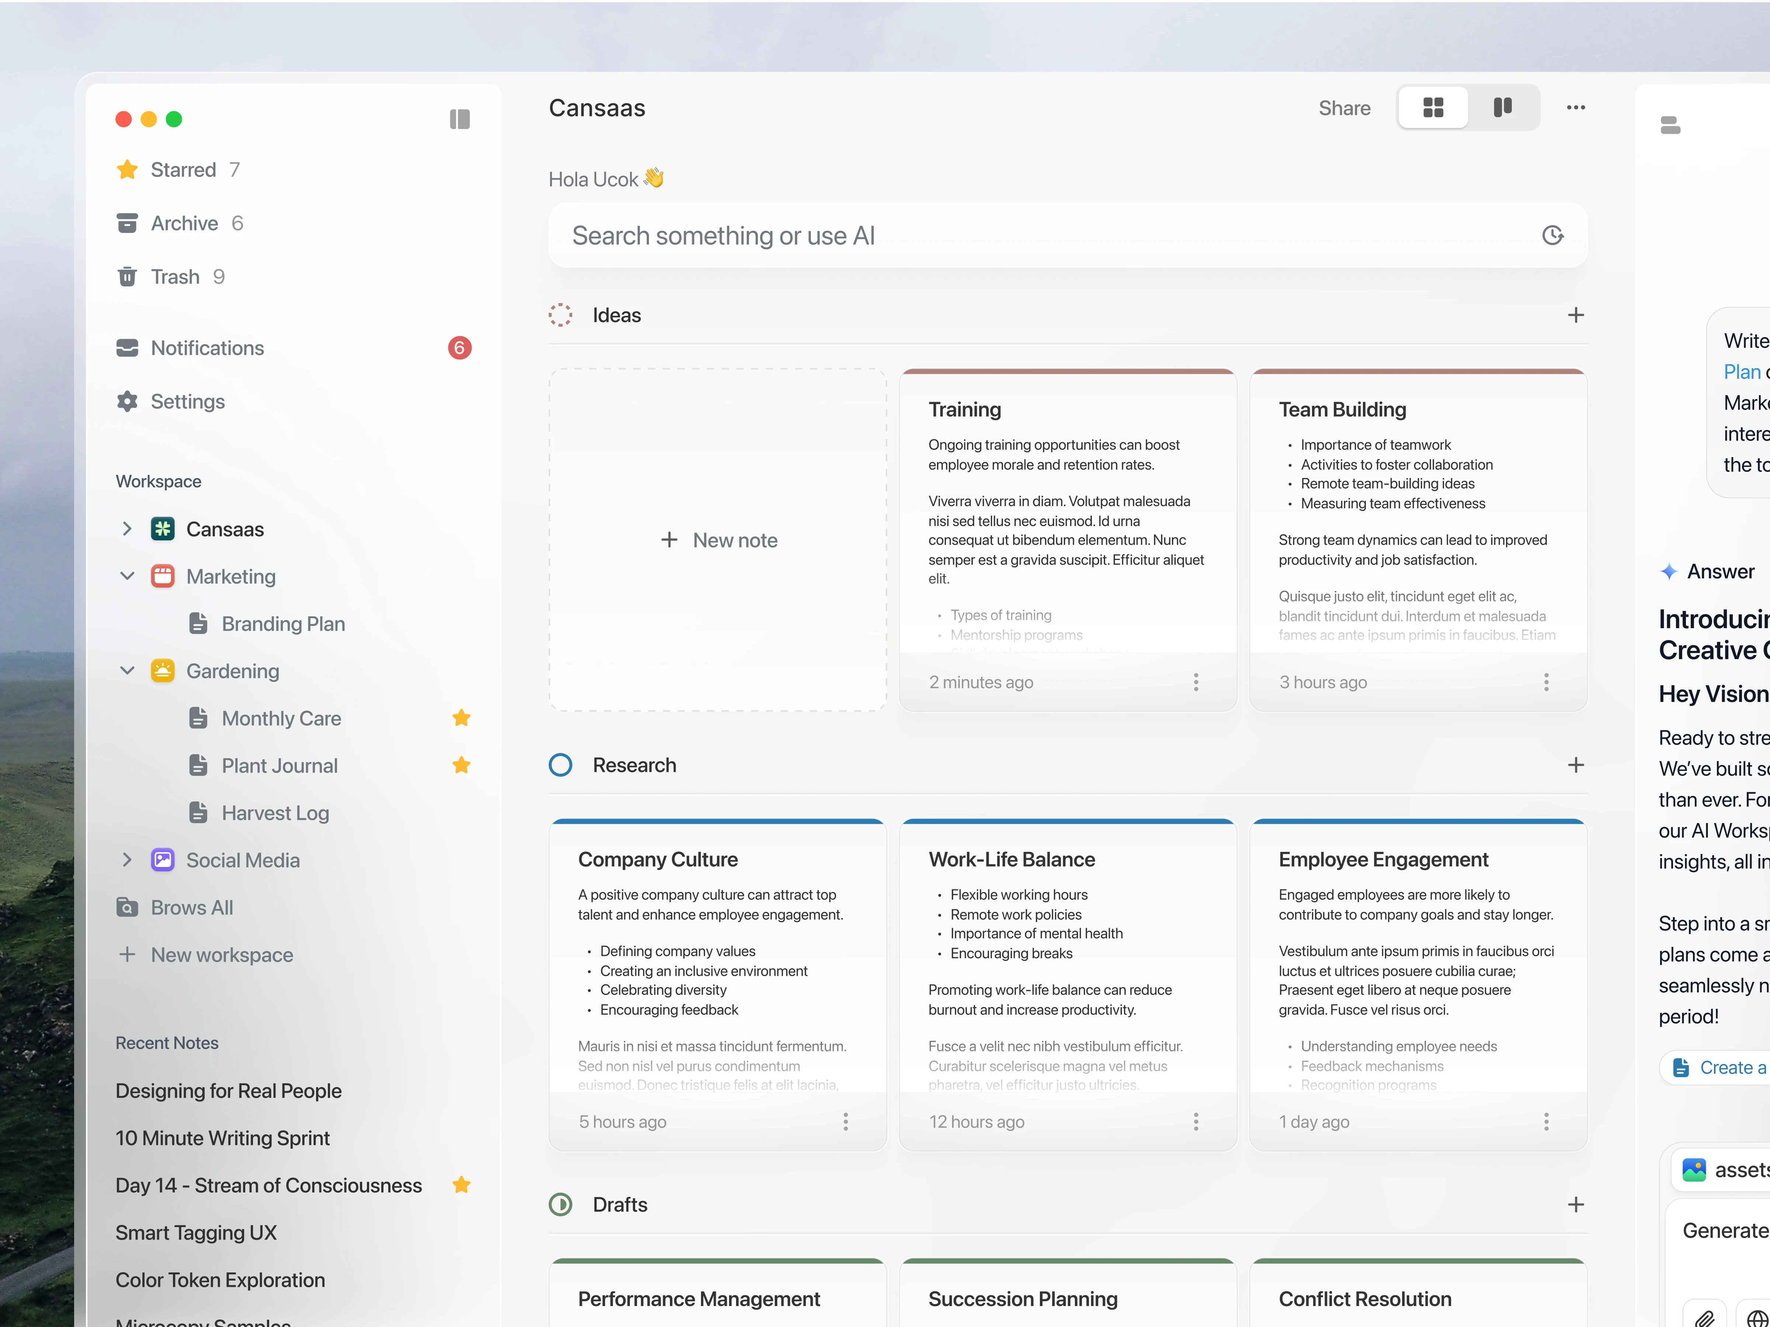Click the Share button
The image size is (1770, 1327).
[1344, 108]
